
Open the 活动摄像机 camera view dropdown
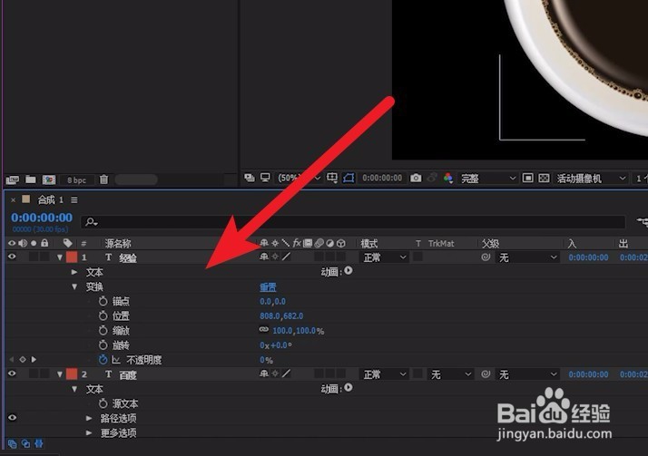[x=591, y=179]
